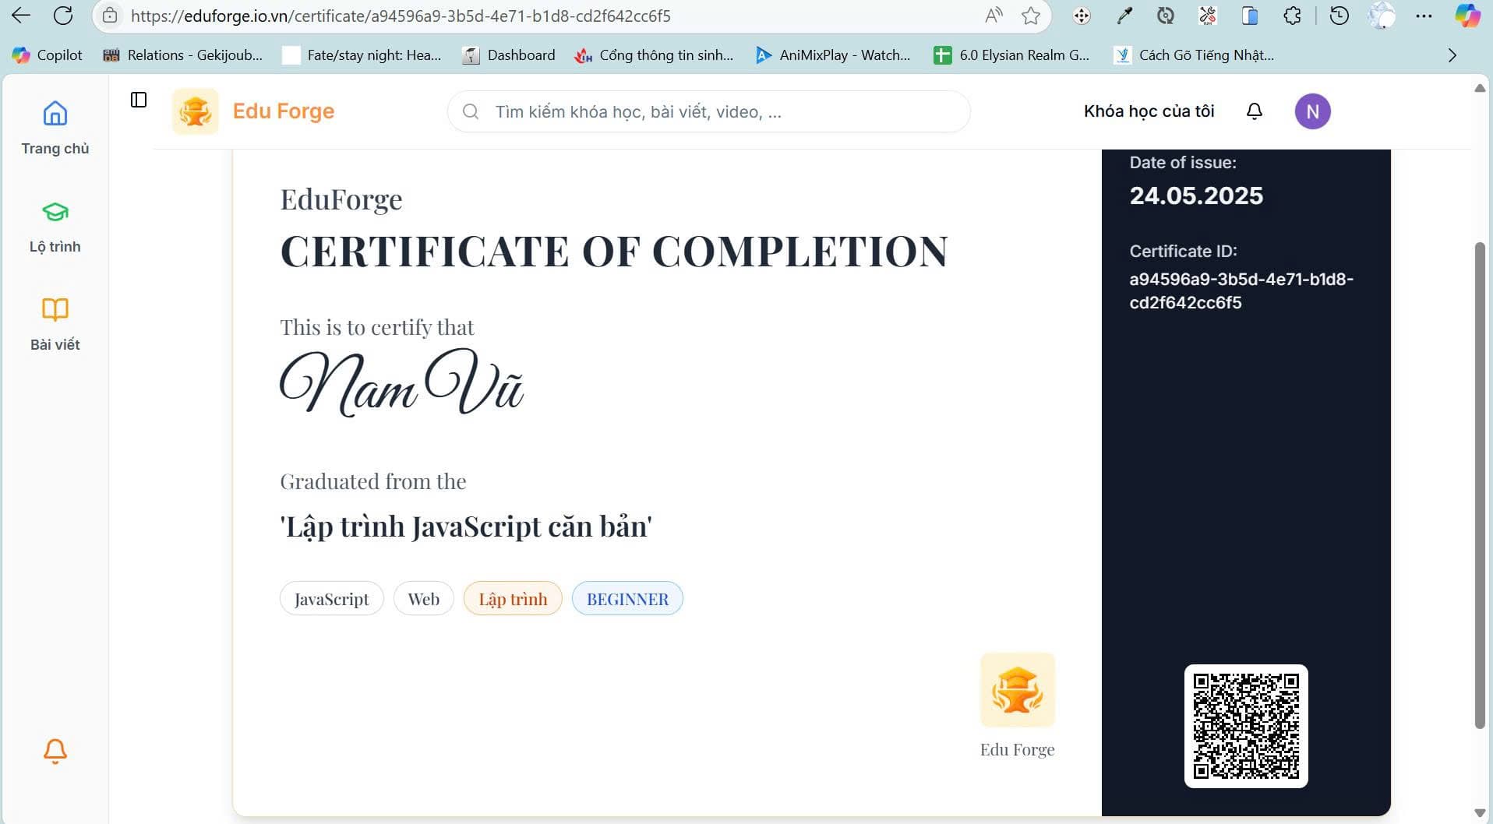The width and height of the screenshot is (1493, 824).
Task: Click the Edu Forge seal on certificate
Action: (1017, 690)
